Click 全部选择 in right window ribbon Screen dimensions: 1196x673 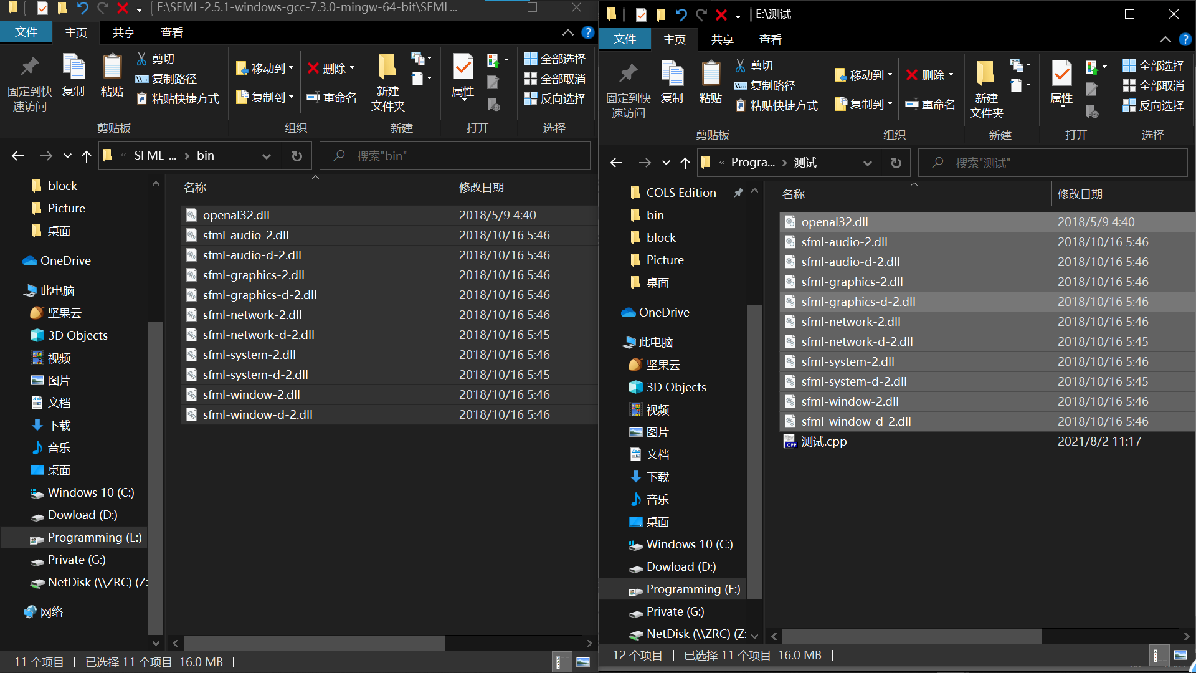coord(1154,65)
